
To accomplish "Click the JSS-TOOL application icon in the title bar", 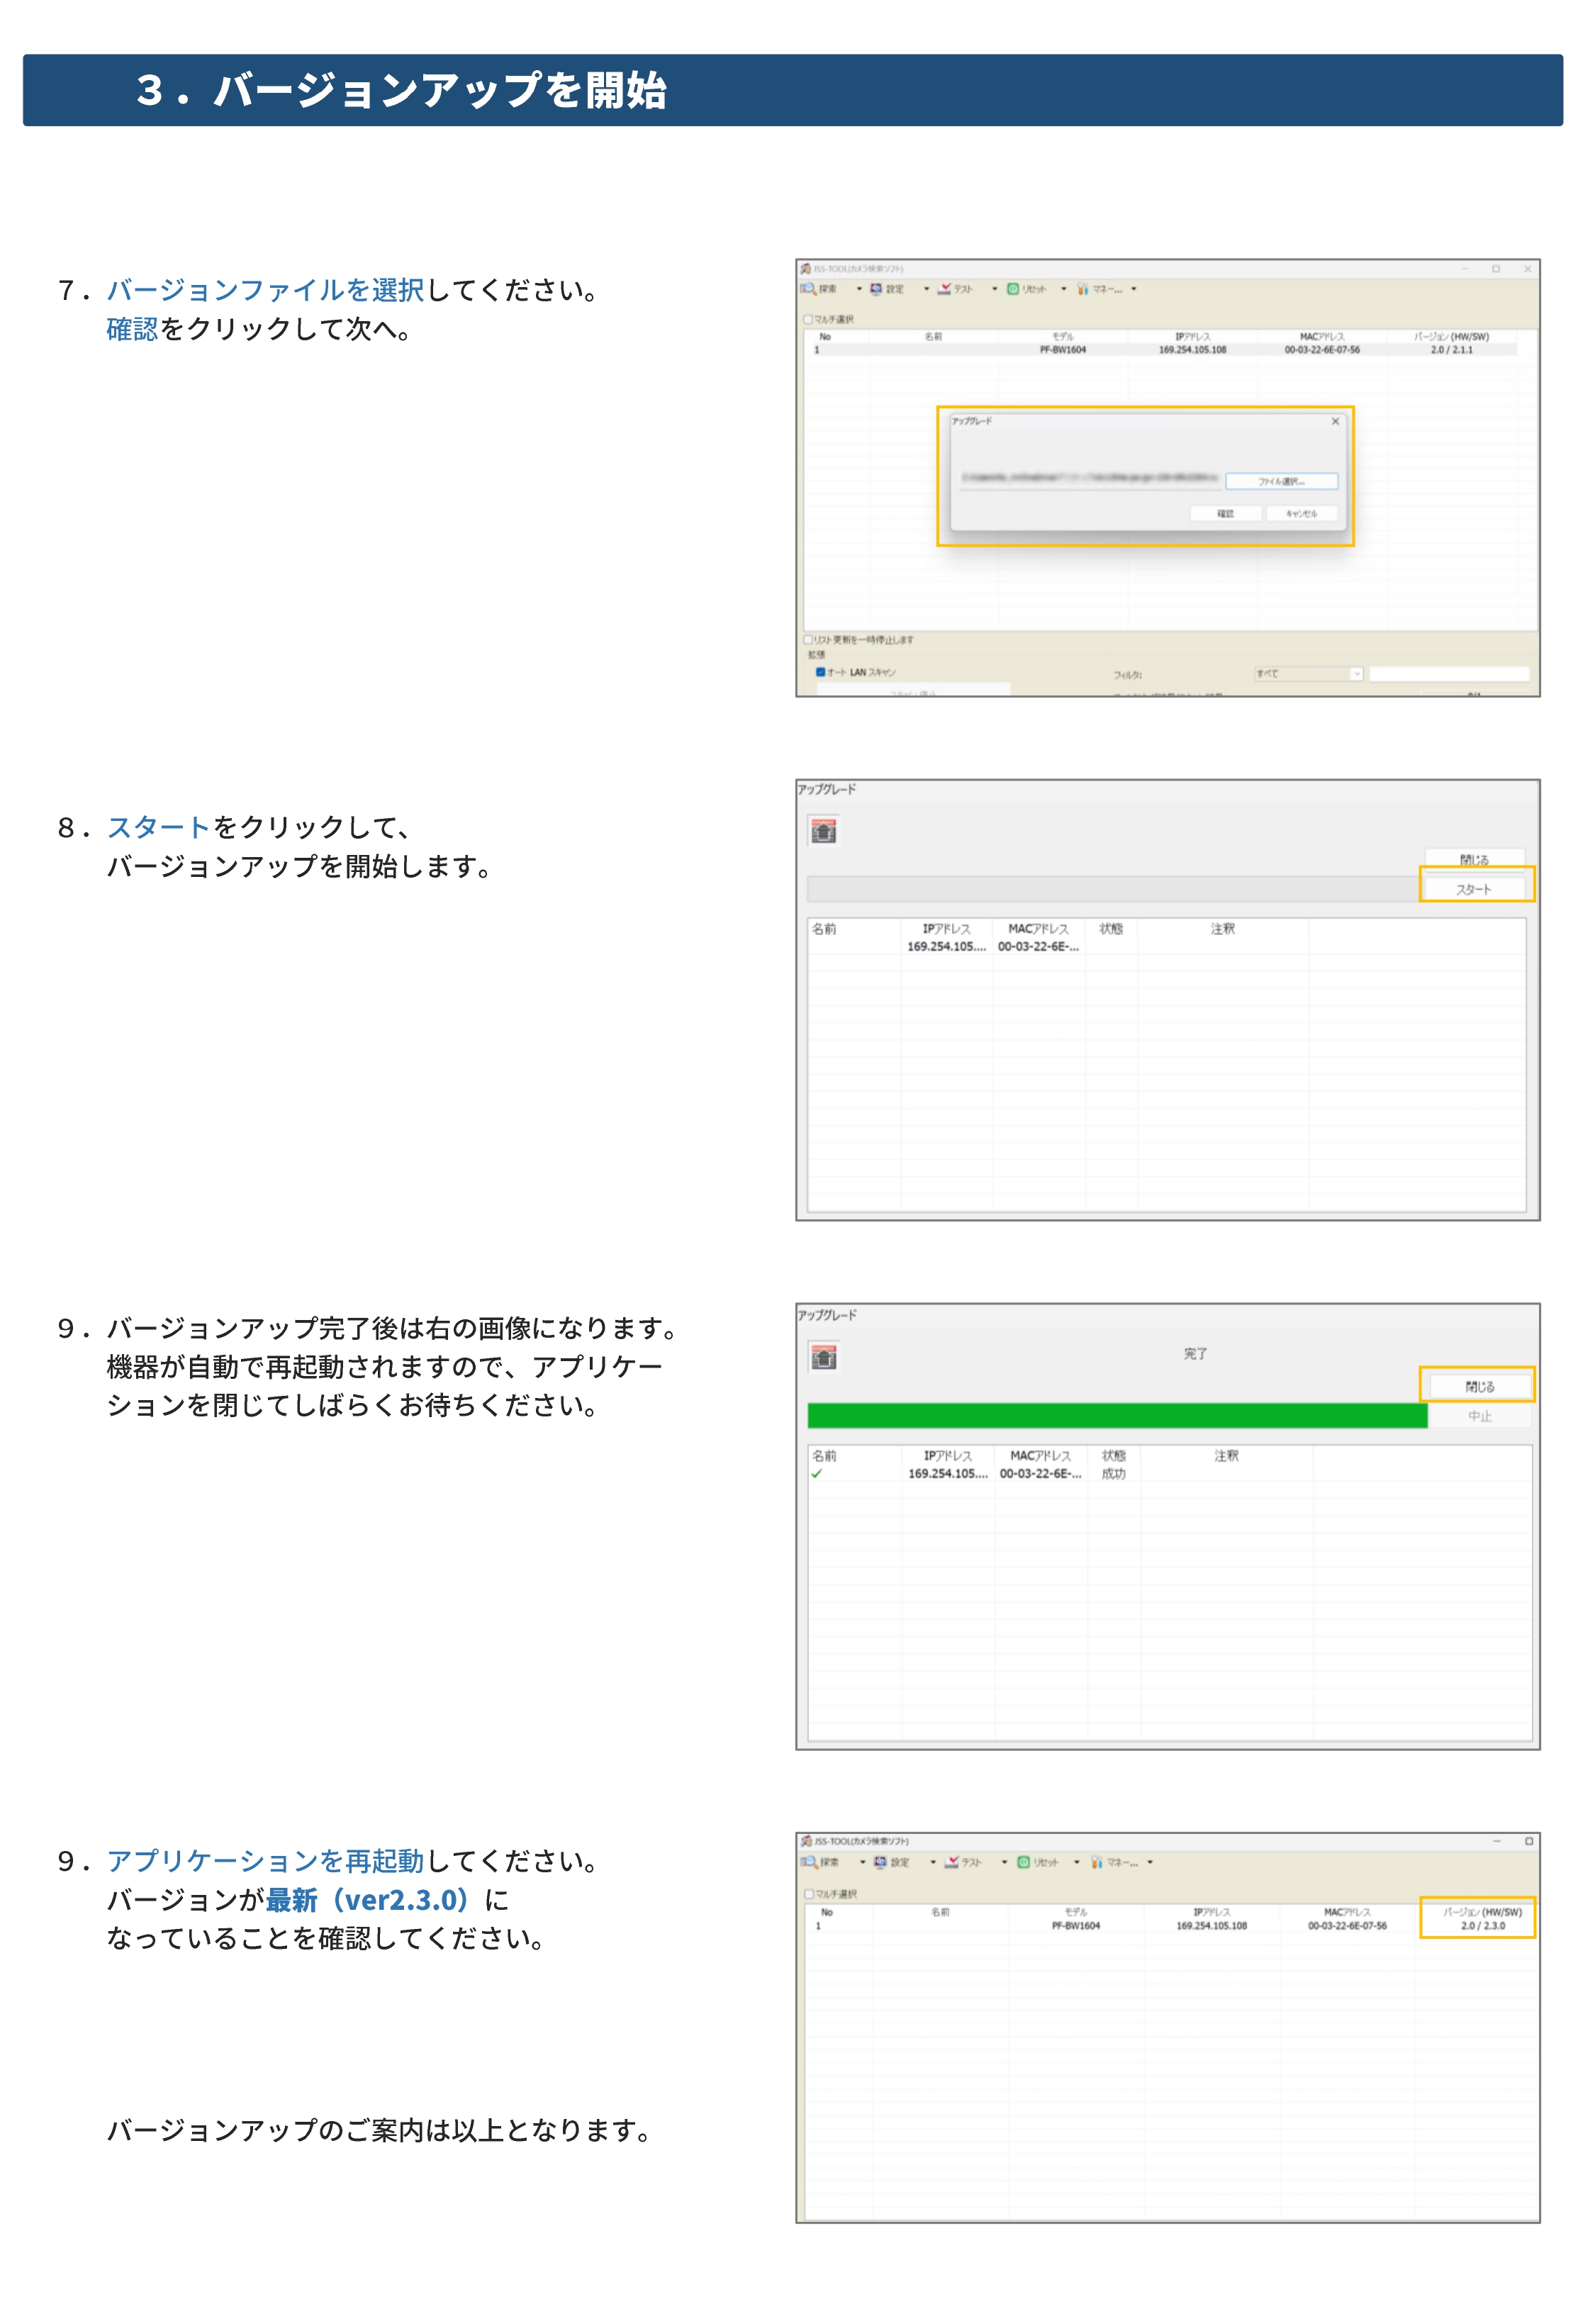I will click(x=805, y=268).
